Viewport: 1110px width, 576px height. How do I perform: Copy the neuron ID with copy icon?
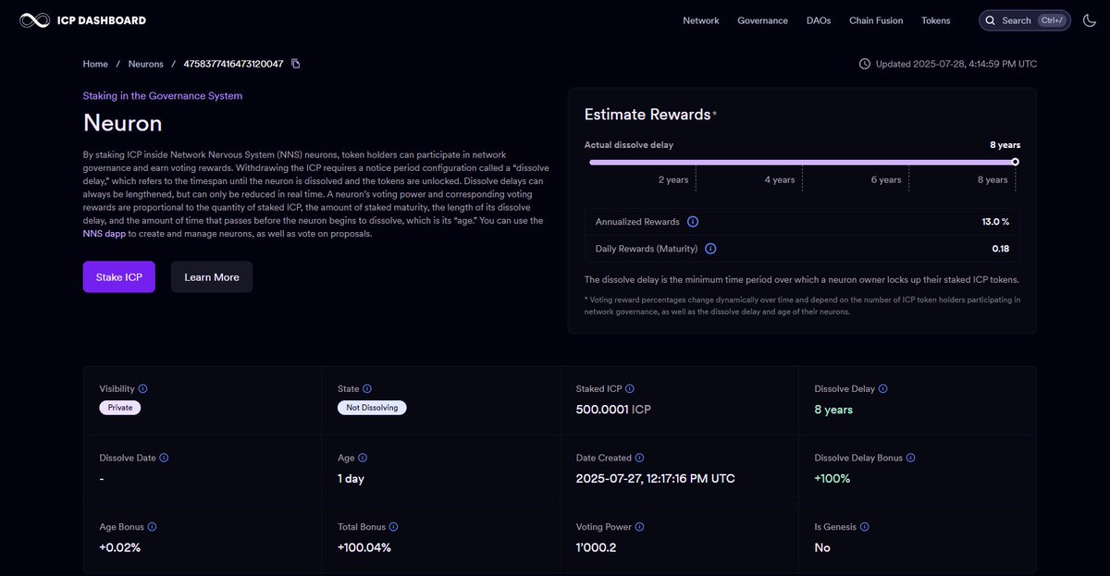296,64
